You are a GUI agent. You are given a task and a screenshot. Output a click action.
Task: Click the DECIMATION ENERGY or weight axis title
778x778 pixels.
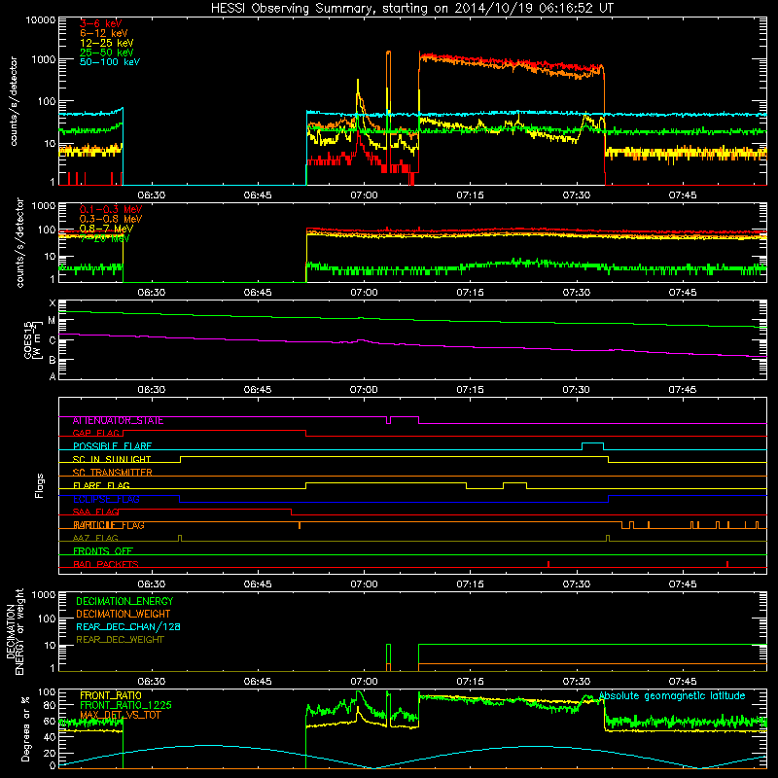point(15,631)
